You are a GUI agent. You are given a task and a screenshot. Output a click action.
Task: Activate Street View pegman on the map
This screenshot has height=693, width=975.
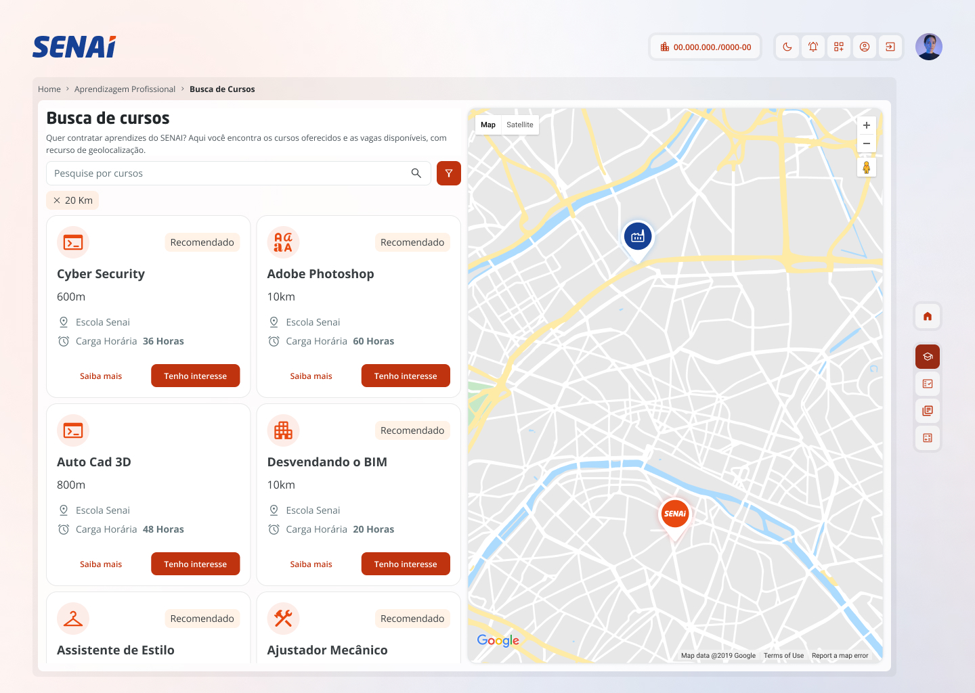867,167
